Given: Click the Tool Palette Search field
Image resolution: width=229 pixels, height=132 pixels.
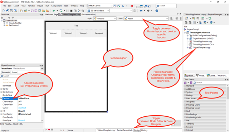Looking at the screenshot, I should click(x=211, y=83).
